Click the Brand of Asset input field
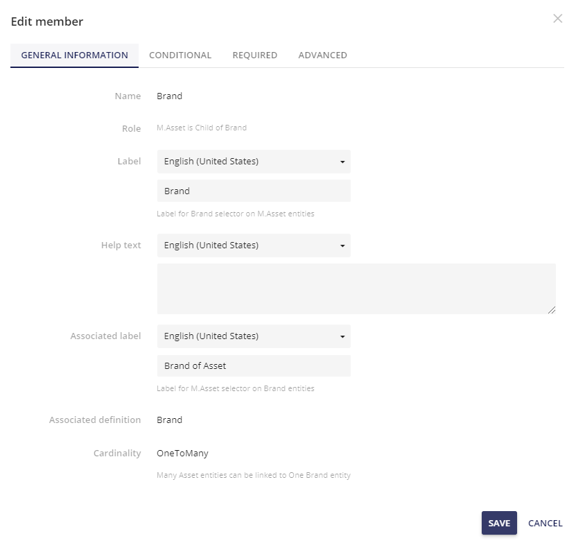 tap(254, 365)
